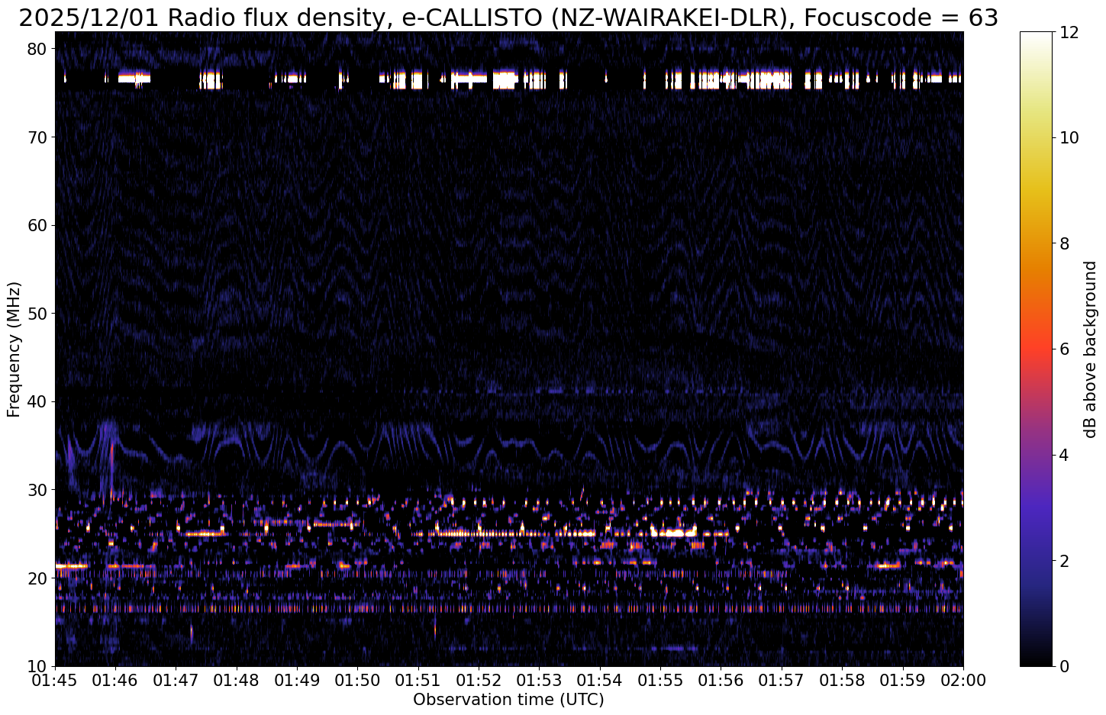Screen dimensions: 1106x715
Task: Click the plot title mentioning e-CALLISTO
Action: pyautogui.click(x=508, y=17)
